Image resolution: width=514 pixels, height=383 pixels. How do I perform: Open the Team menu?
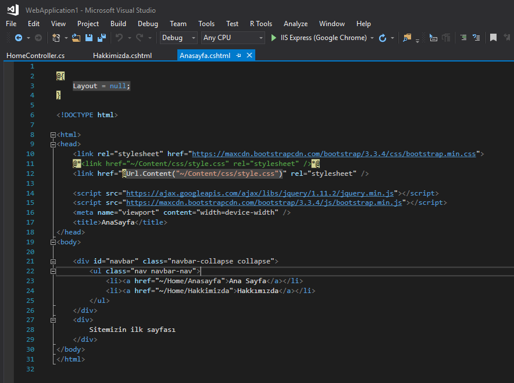point(179,24)
